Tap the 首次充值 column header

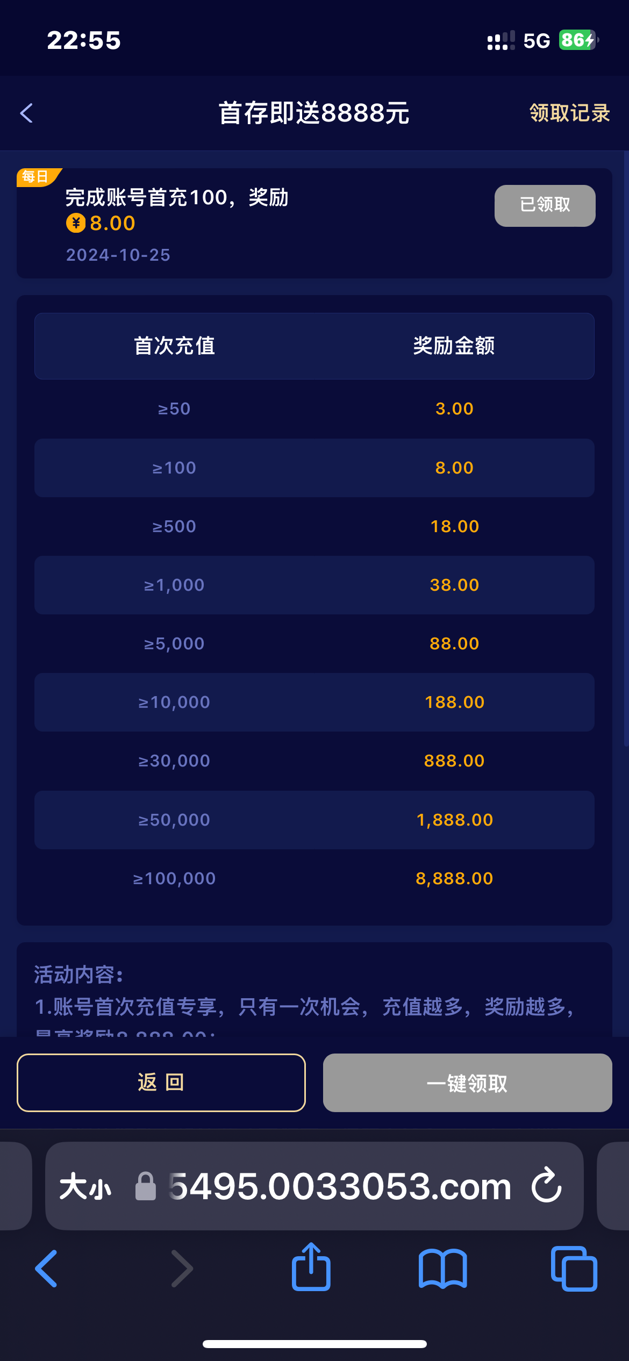point(174,346)
